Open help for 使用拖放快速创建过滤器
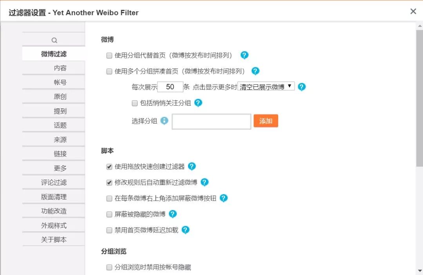 (x=192, y=166)
